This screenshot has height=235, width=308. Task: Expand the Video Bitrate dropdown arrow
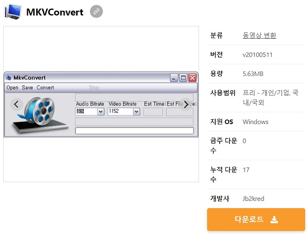(136, 112)
